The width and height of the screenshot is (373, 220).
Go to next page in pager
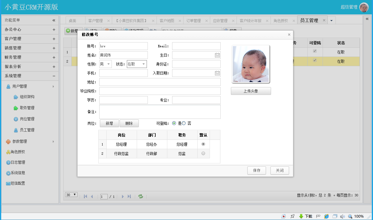pyautogui.click(x=123, y=196)
